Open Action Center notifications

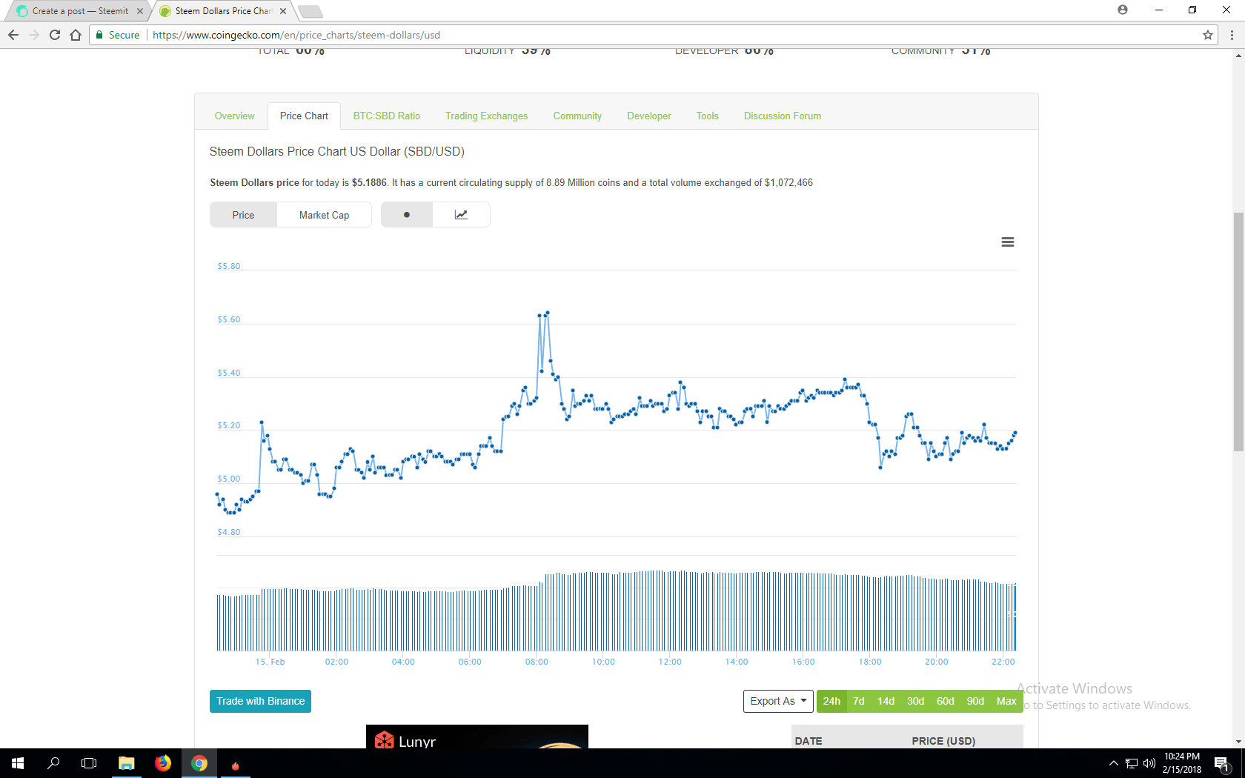coord(1223,763)
